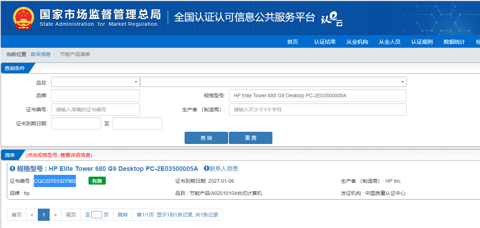Focus the page number jump input
Screen dimensions: 480x228
(97, 215)
